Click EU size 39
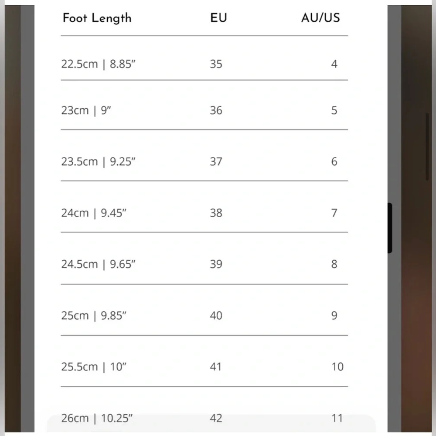This screenshot has height=436, width=436. pos(216,264)
